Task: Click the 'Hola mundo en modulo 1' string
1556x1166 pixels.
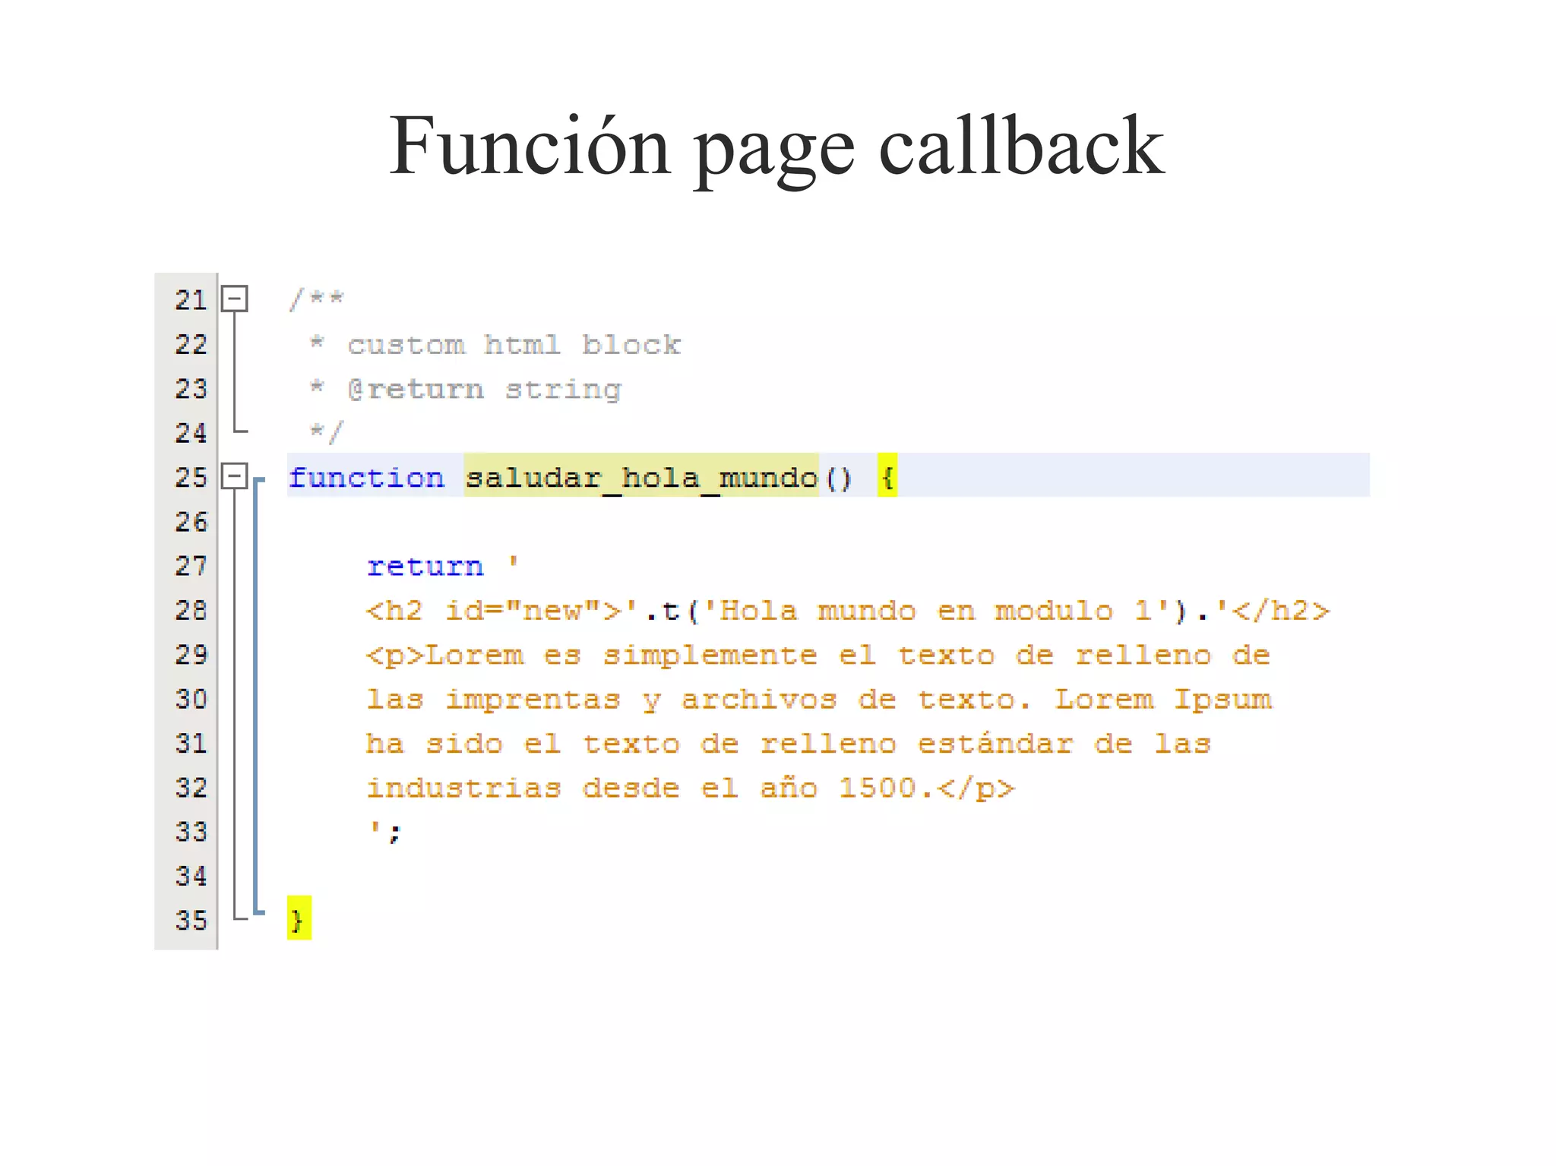Action: 937,611
